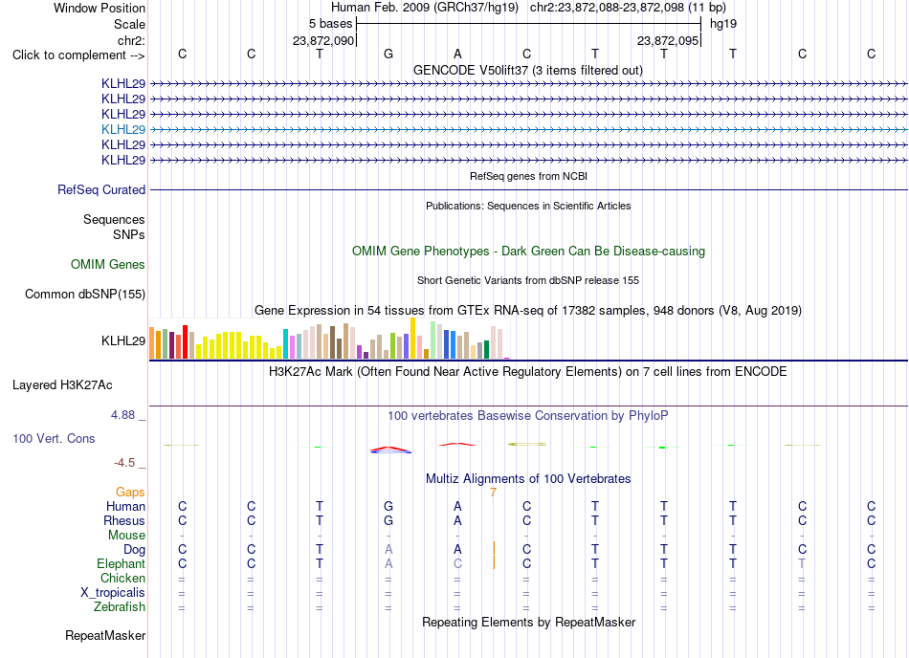Click the Dog species label

[x=134, y=550]
